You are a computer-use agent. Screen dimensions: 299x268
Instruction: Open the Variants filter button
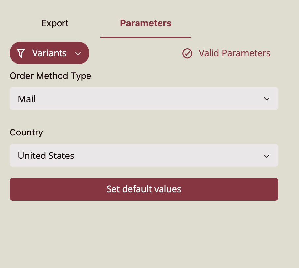coord(49,53)
